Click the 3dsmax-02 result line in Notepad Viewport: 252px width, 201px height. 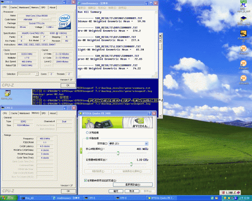click(111, 21)
